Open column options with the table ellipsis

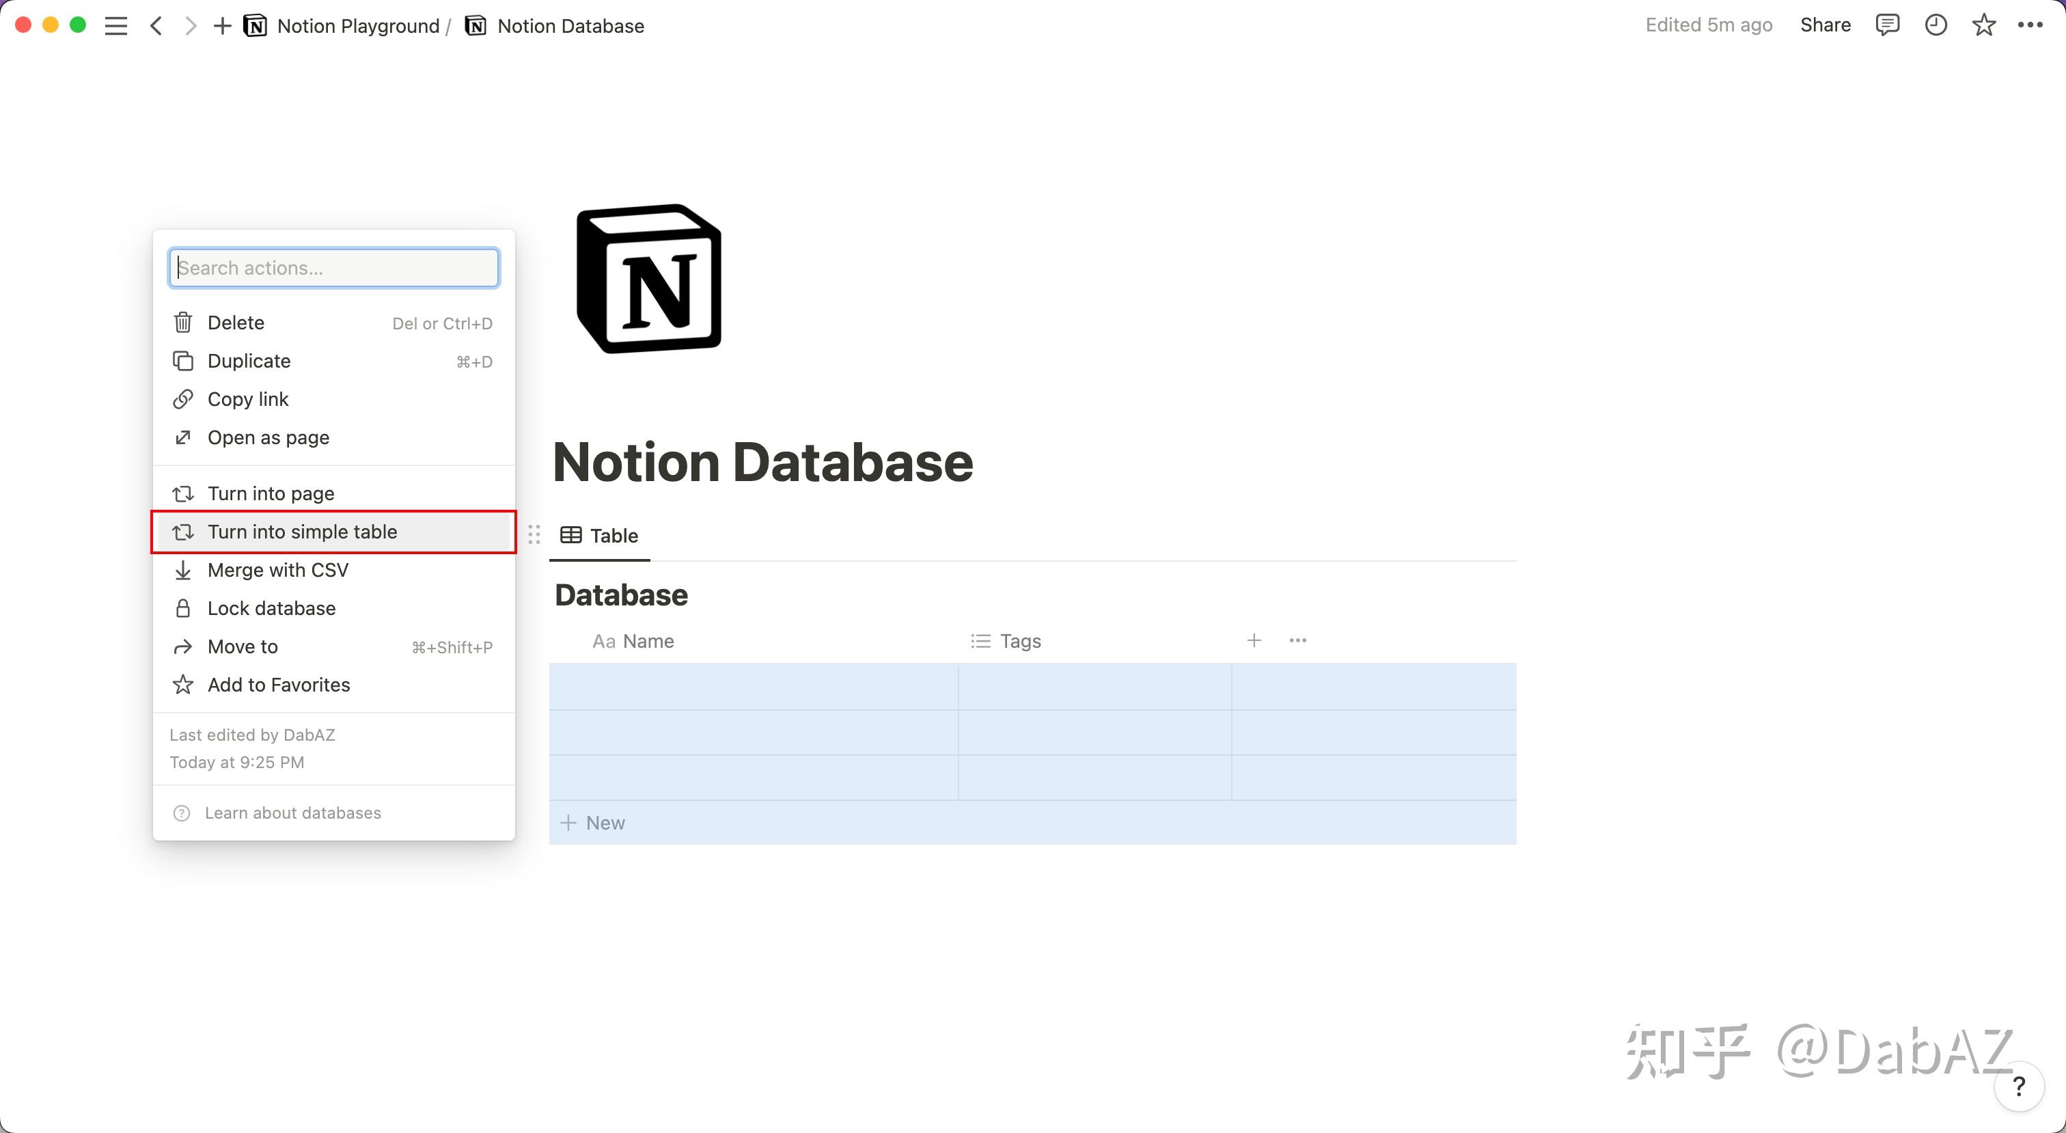[1297, 640]
